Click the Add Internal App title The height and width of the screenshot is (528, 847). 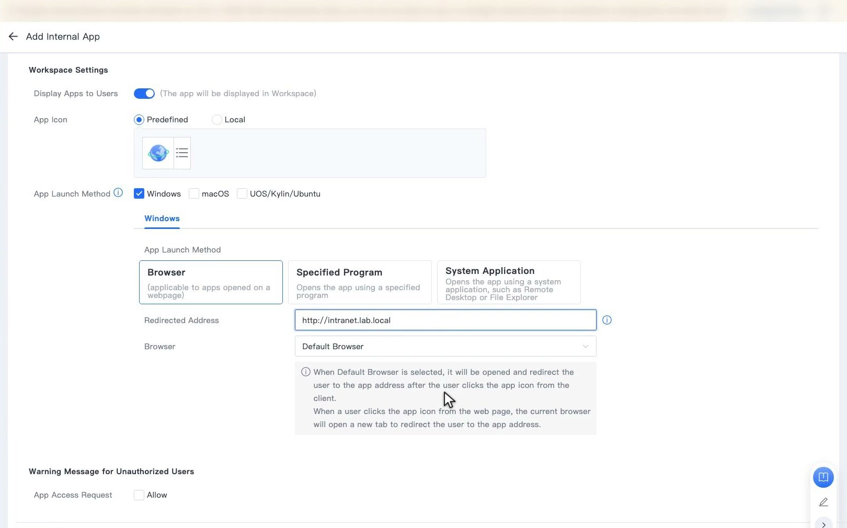(x=63, y=37)
